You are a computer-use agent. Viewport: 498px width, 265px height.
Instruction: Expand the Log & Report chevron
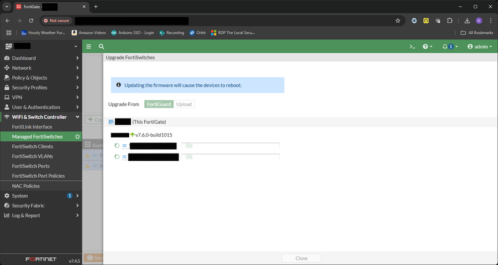[x=77, y=216]
